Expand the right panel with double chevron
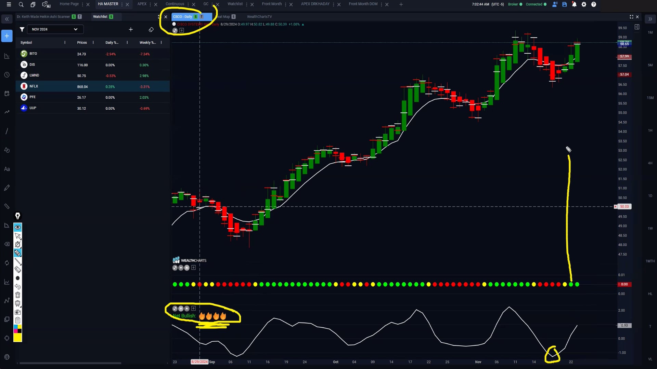Image resolution: width=657 pixels, height=369 pixels. coord(650,19)
